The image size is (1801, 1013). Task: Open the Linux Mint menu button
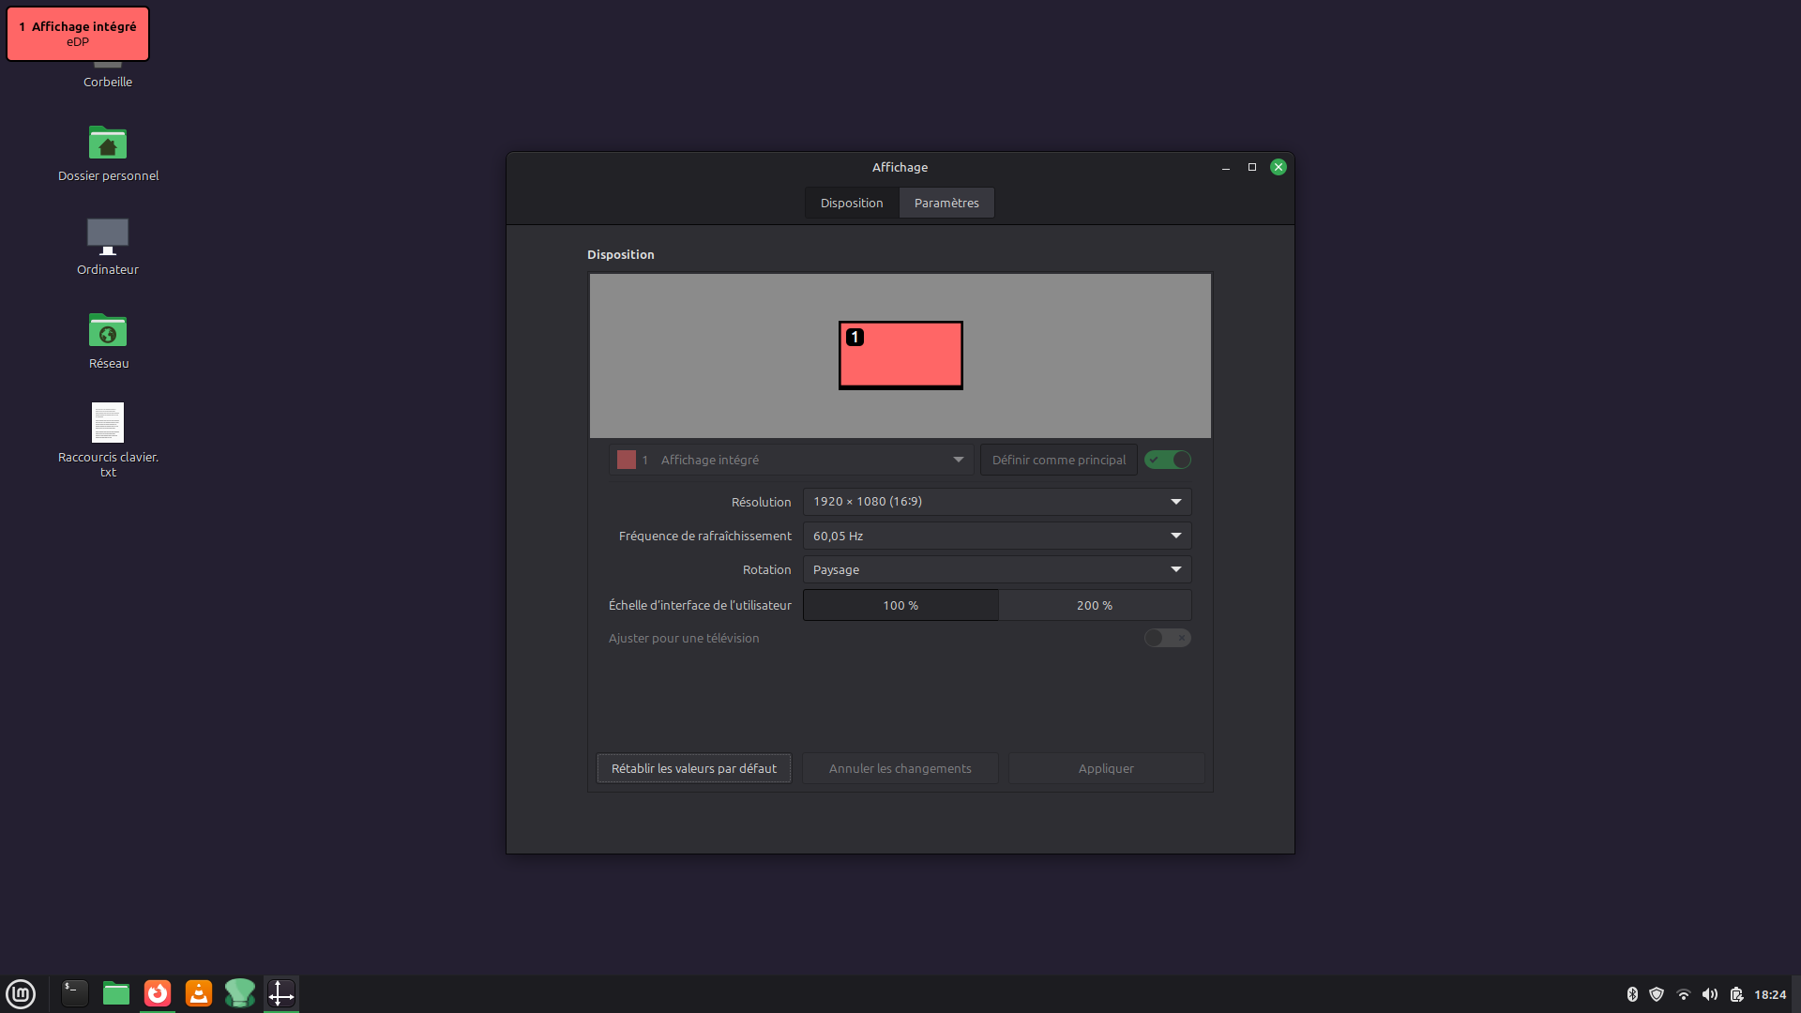(21, 993)
